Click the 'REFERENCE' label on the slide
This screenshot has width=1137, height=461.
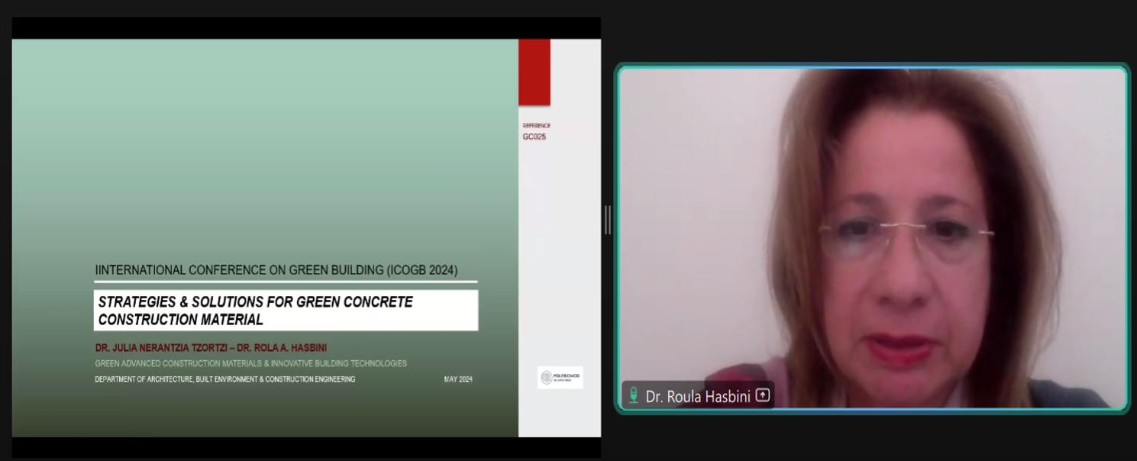pos(536,126)
